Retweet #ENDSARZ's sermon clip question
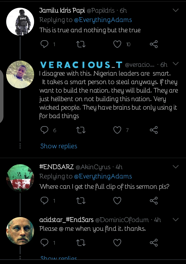The width and height of the screenshot is (186, 264). click(x=81, y=200)
